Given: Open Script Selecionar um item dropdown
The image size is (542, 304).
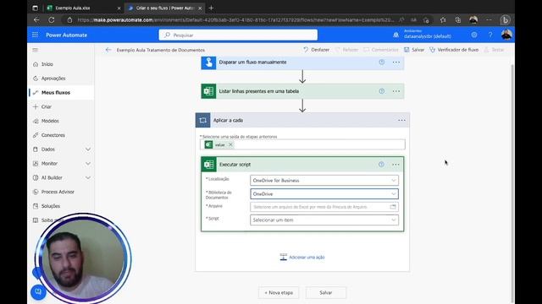Looking at the screenshot, I should [x=324, y=220].
